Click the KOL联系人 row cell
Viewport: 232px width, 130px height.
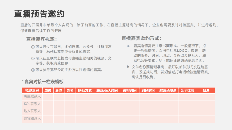tap(32, 104)
